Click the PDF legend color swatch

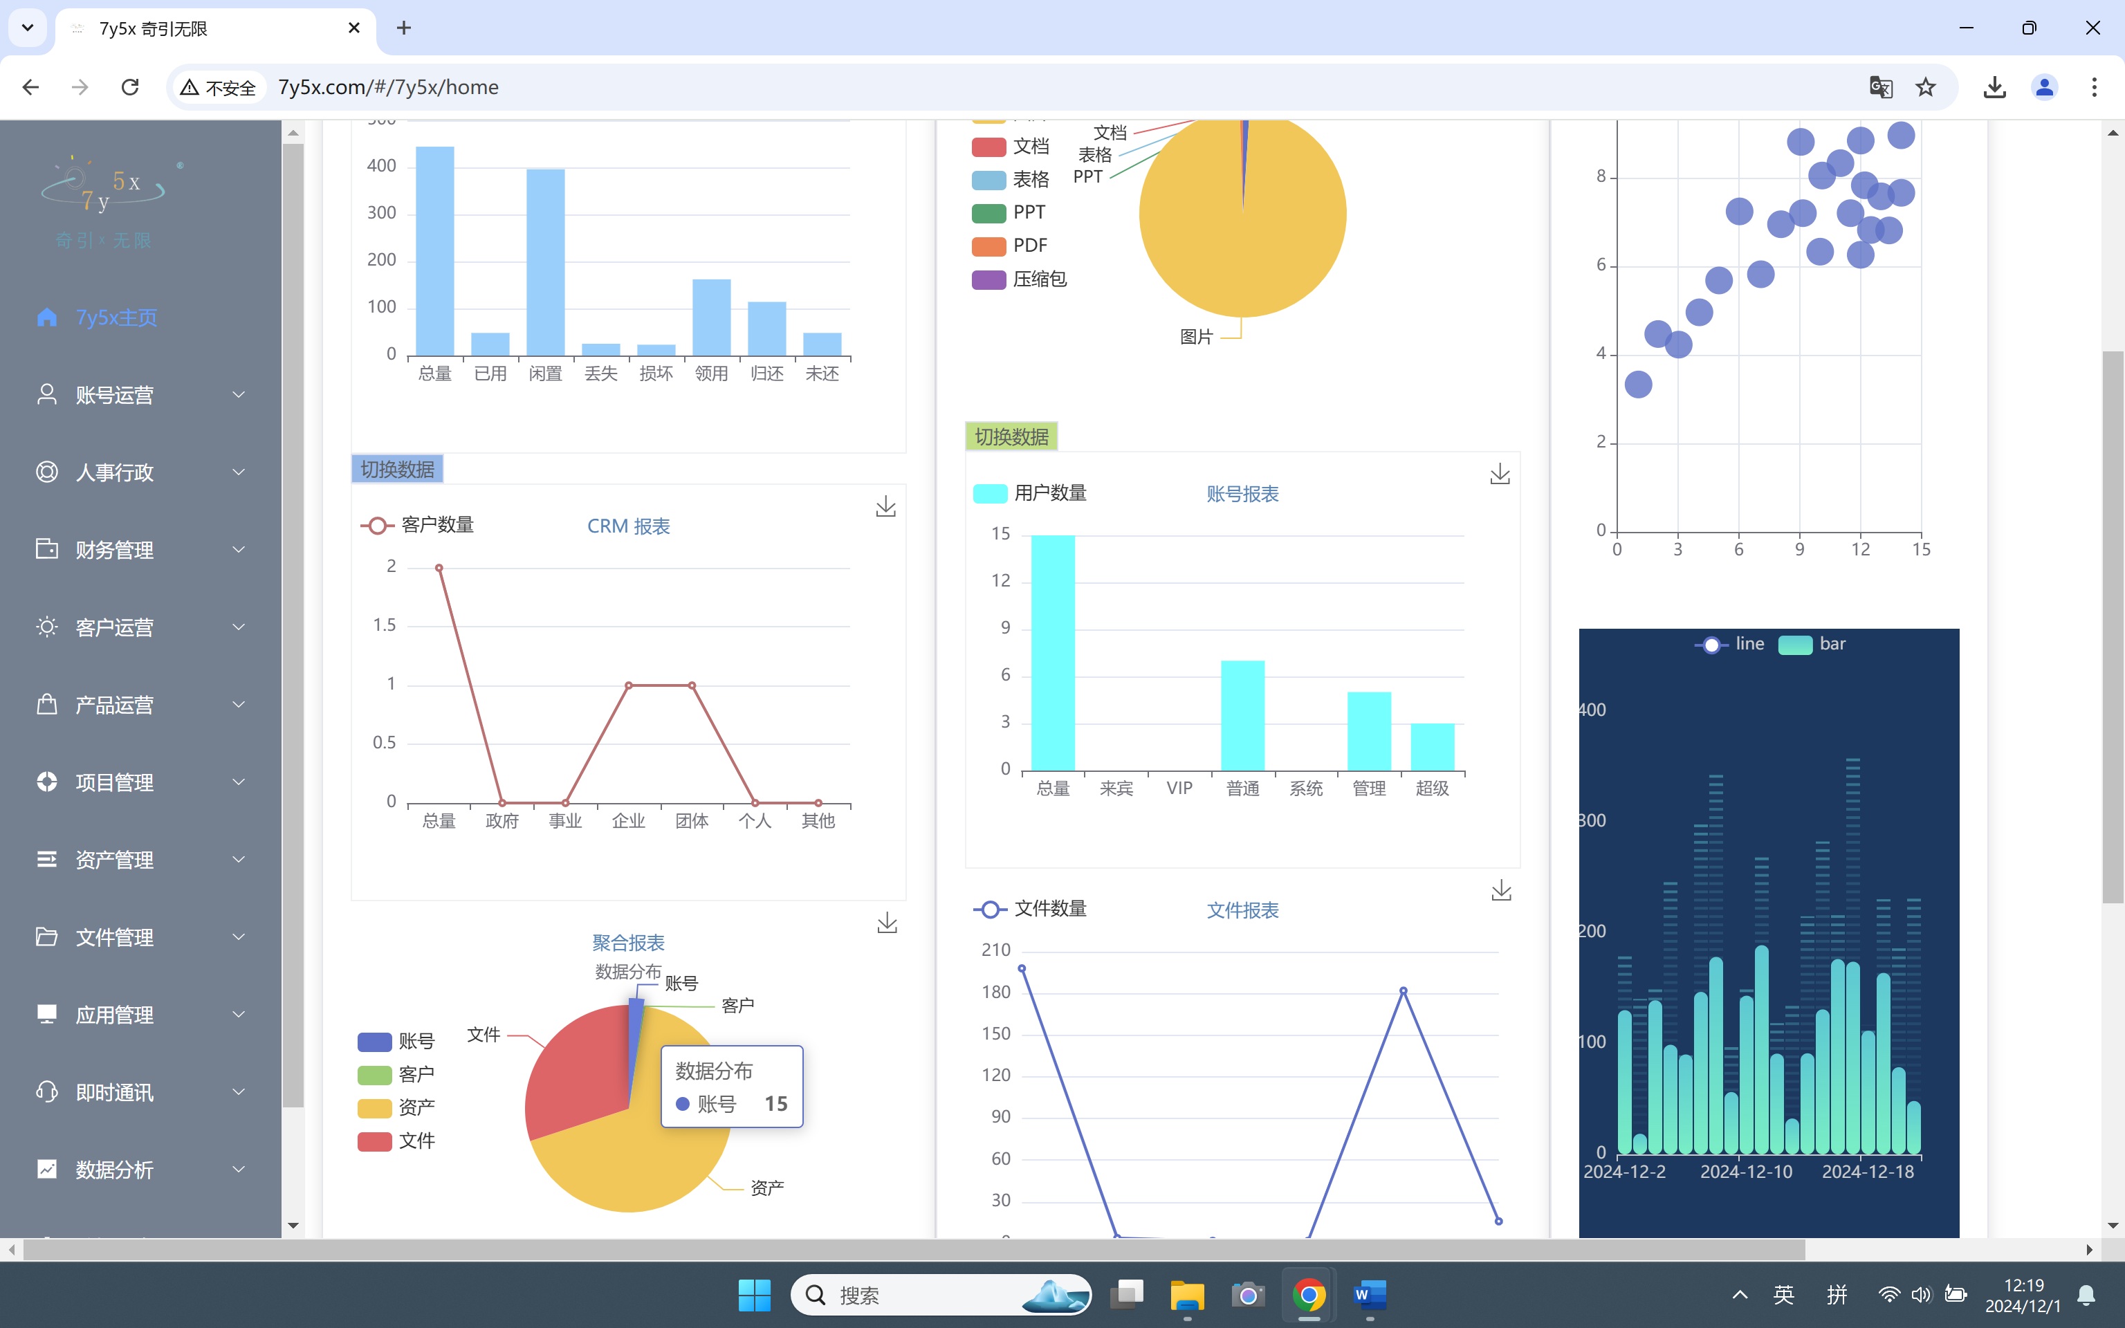988,246
